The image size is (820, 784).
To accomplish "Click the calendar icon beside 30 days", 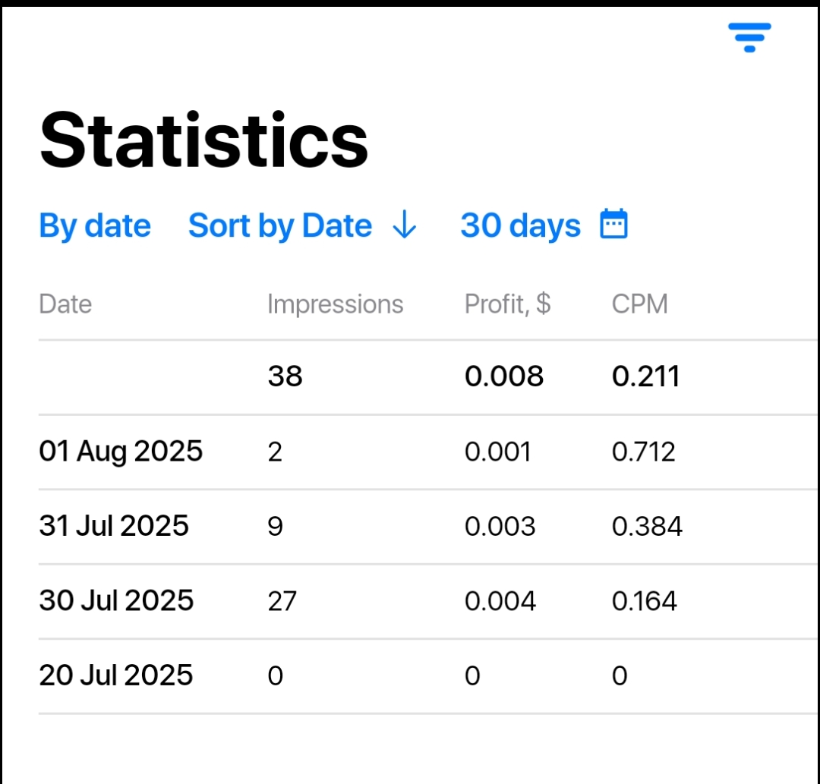I will (614, 224).
